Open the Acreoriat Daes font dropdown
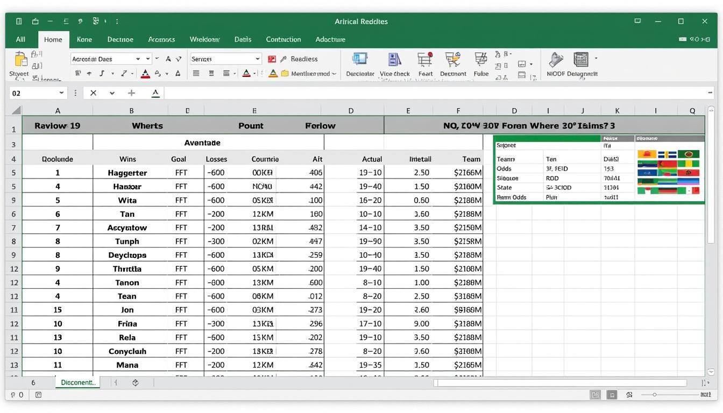723x413 pixels. coord(138,59)
